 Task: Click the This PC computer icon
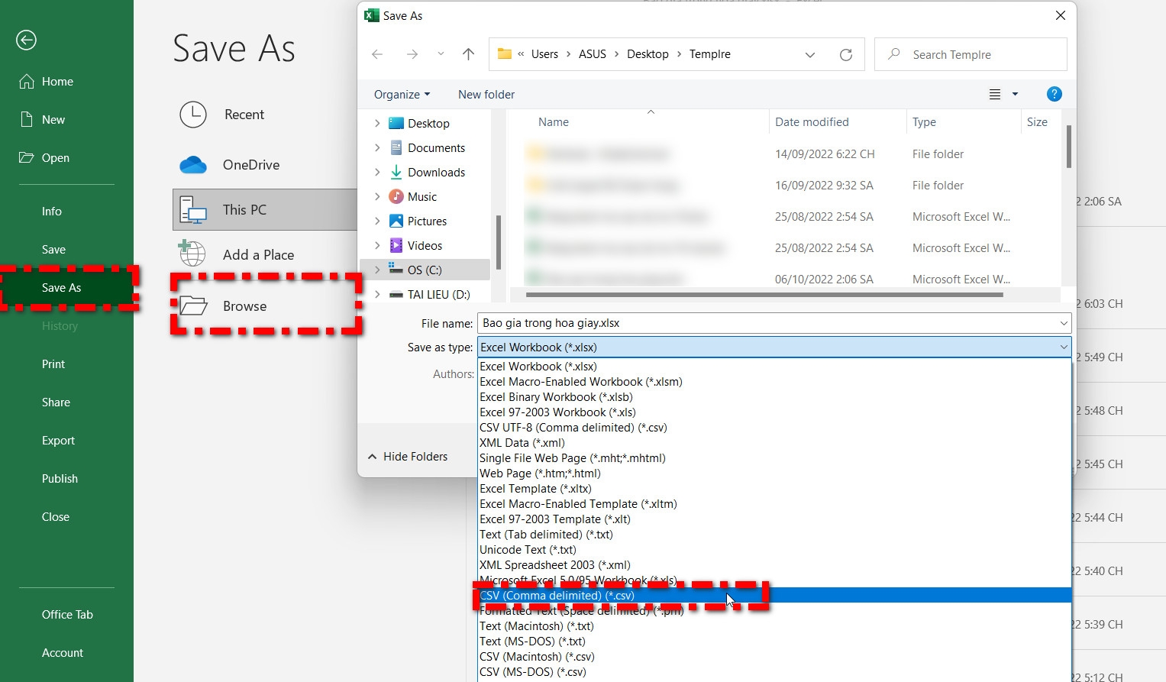193,210
